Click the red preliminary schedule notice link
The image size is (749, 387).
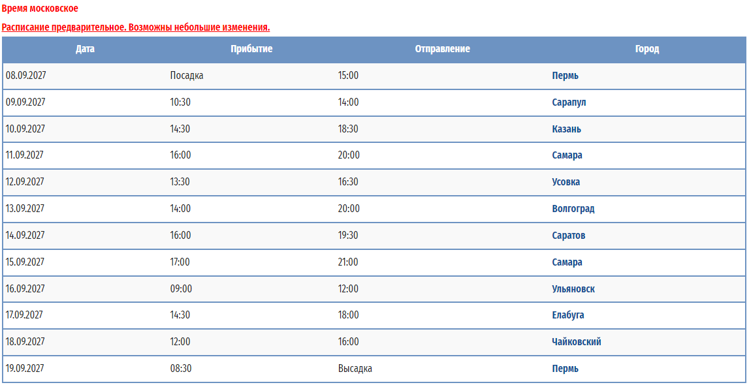(x=136, y=27)
